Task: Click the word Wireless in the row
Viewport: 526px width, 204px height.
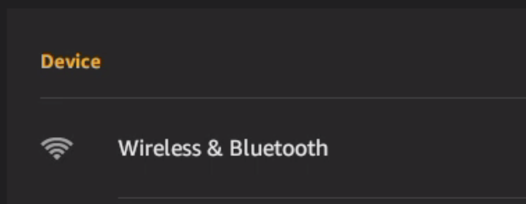Action: [160, 148]
